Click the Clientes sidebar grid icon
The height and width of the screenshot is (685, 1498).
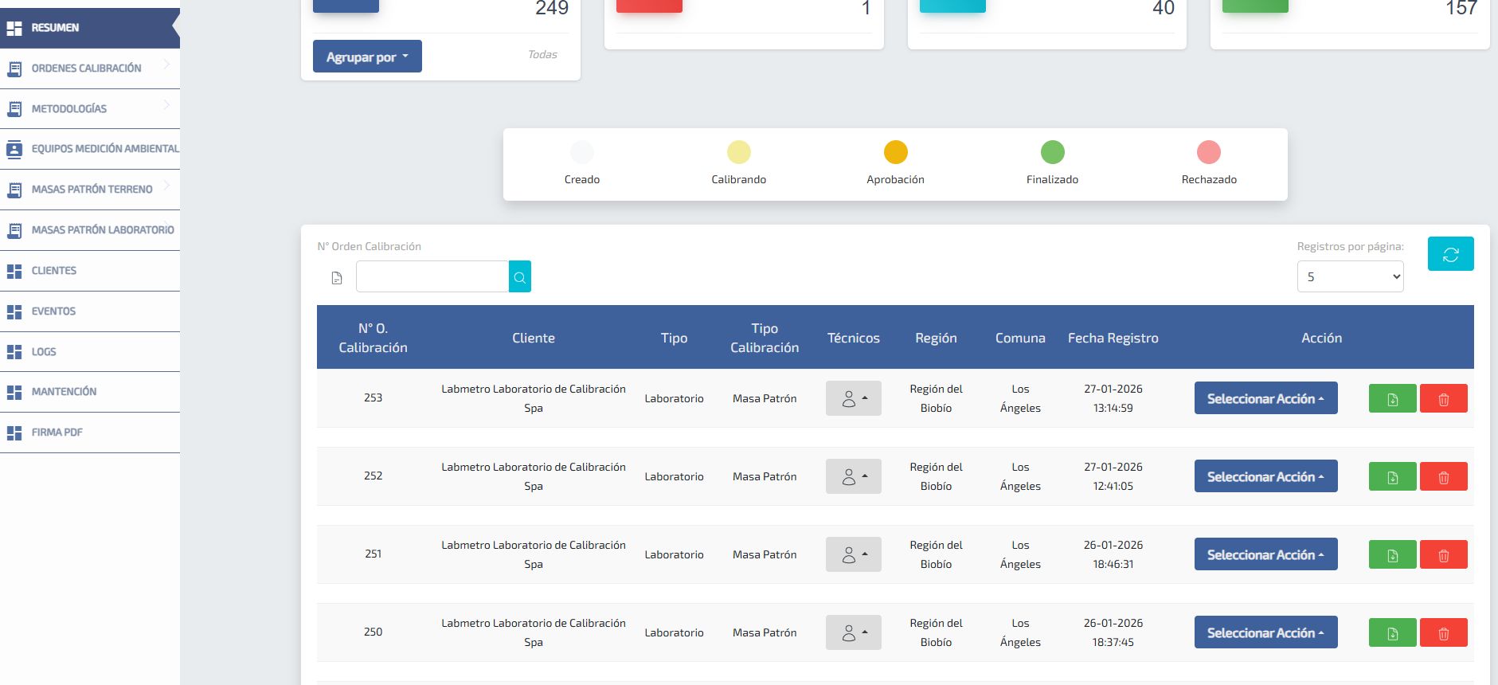tap(14, 271)
